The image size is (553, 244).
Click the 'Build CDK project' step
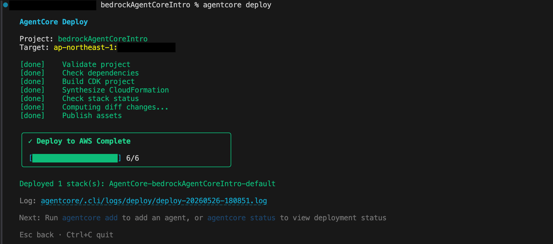(98, 82)
